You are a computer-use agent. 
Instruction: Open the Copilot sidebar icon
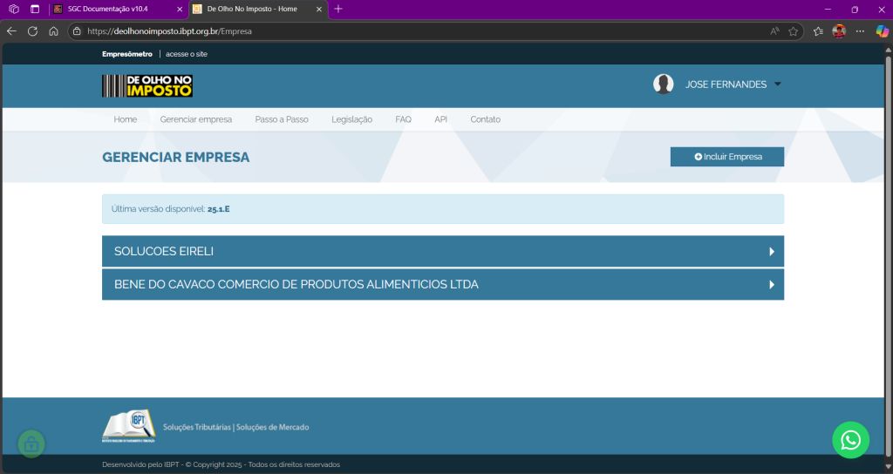coord(882,31)
